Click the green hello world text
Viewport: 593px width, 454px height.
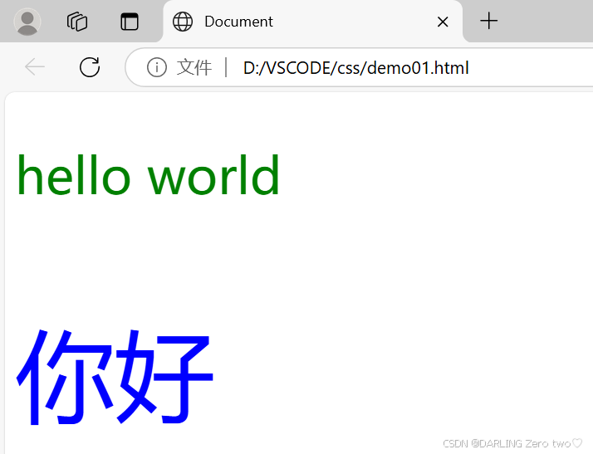coord(148,175)
